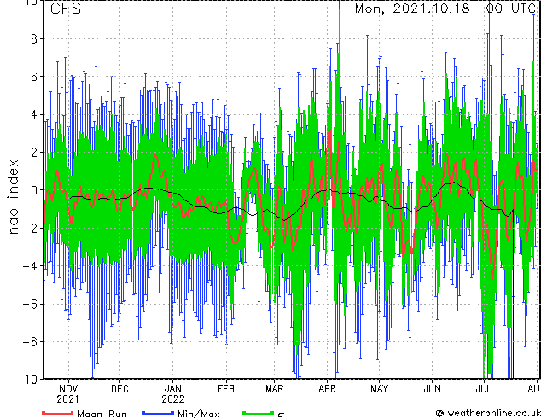Screen dimensions: 541x418
Task: Click the y-axis value -6
Action: pos(30,304)
